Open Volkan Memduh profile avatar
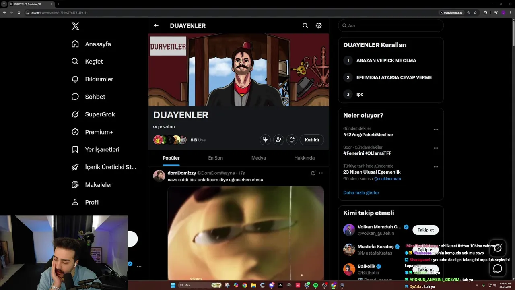Viewport: 515px width, 290px height. pyautogui.click(x=349, y=230)
